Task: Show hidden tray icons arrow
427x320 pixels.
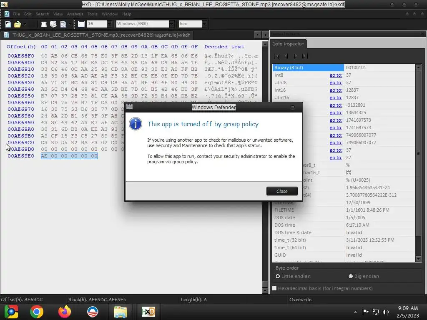Action: click(x=355, y=312)
